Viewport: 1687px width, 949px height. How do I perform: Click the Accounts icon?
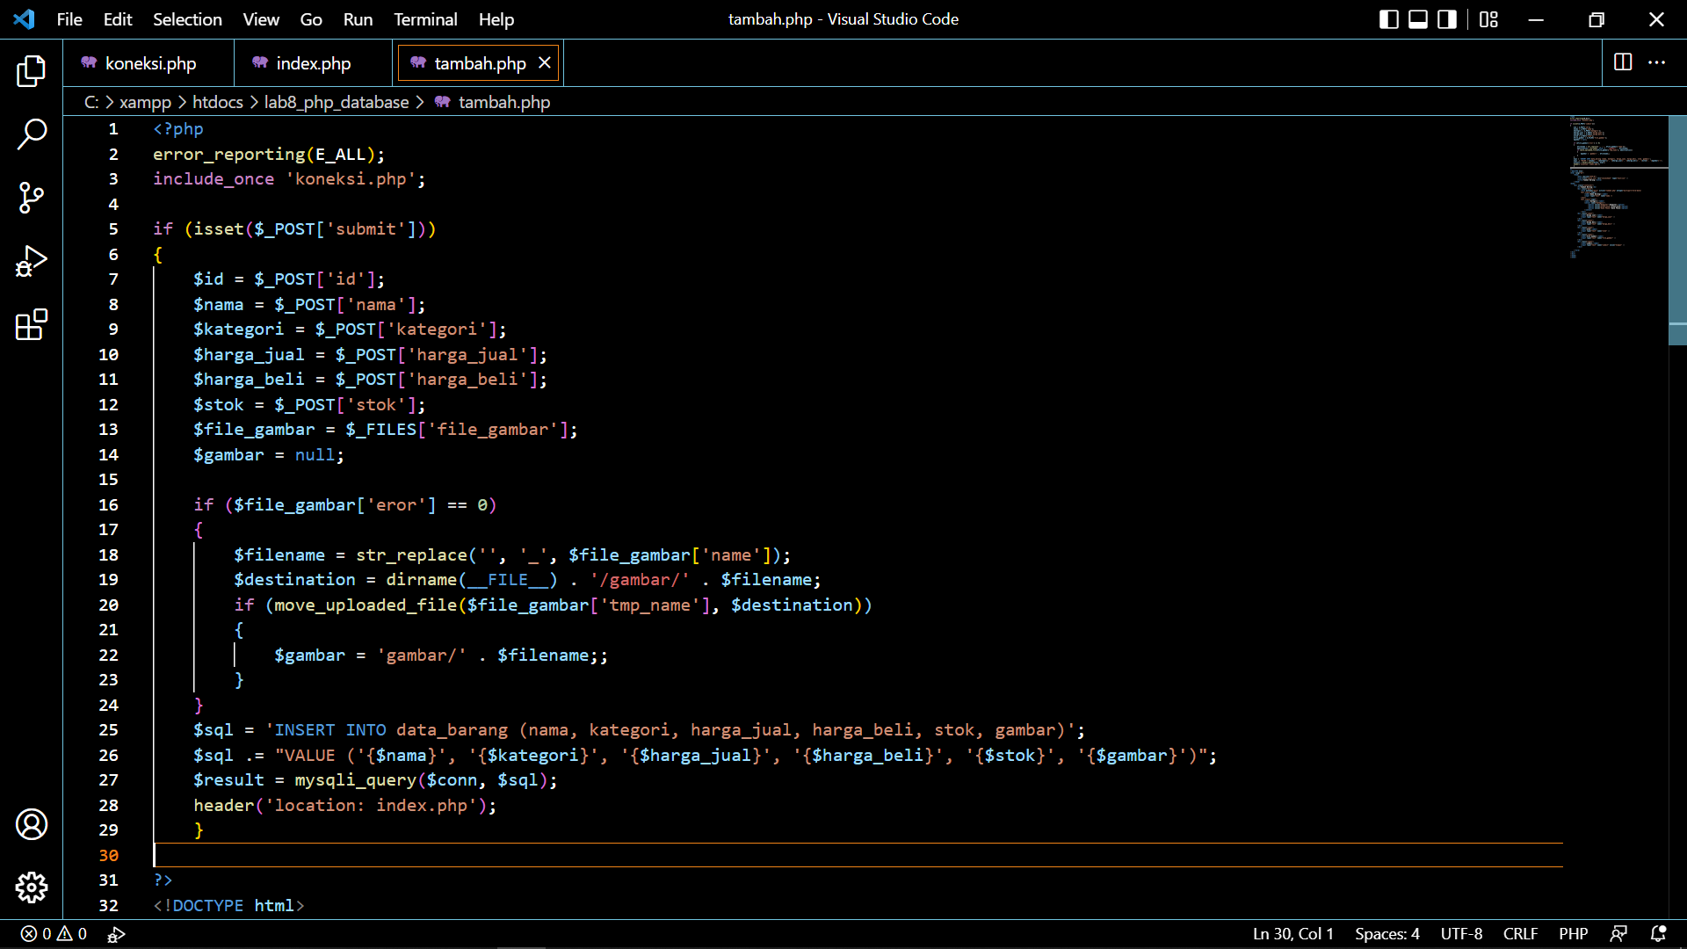pos(32,824)
